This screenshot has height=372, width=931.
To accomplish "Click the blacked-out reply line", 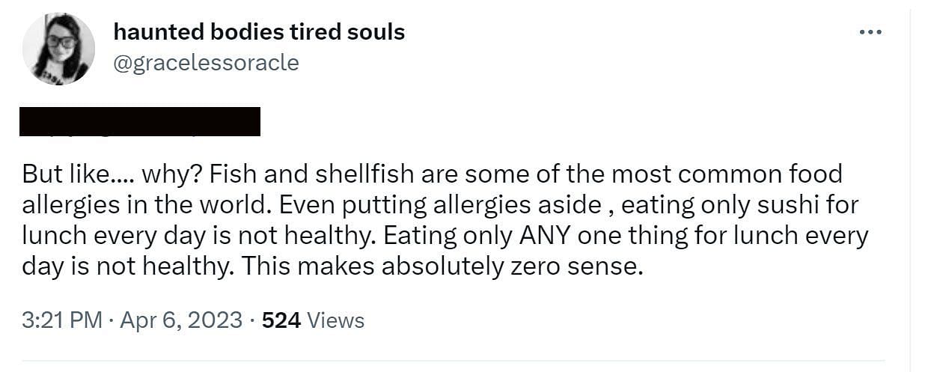I will pyautogui.click(x=140, y=122).
